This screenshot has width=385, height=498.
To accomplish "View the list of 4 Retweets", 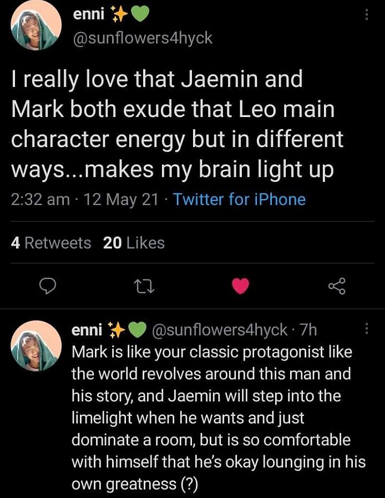I will [x=51, y=243].
